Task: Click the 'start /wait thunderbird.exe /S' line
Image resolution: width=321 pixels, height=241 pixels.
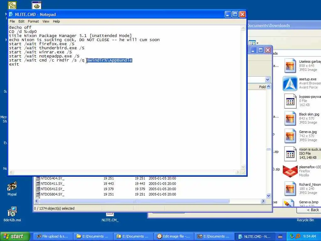Action: tap(47, 48)
